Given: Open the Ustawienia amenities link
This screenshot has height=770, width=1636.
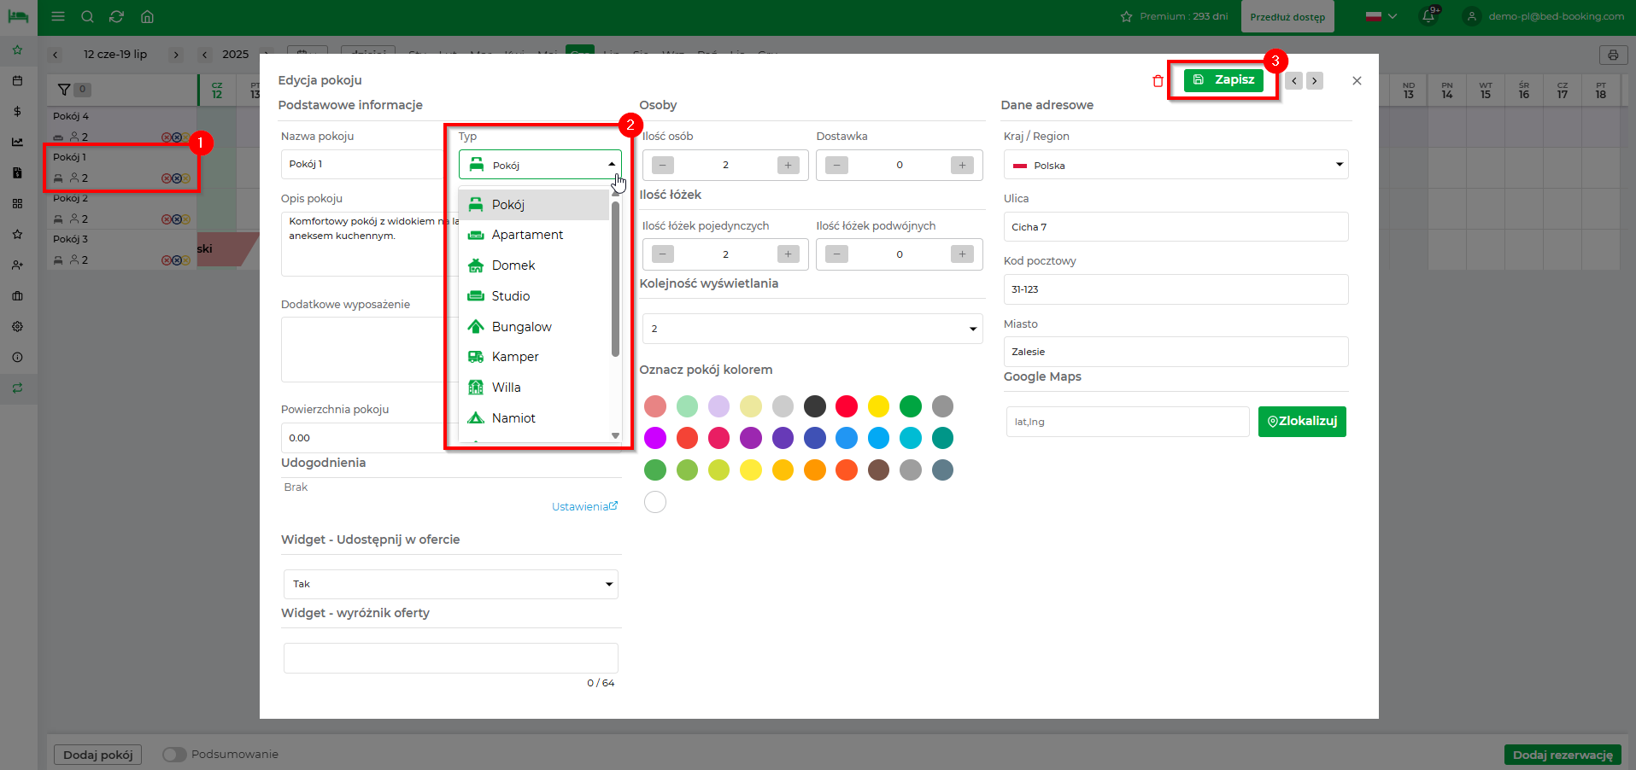Looking at the screenshot, I should [584, 507].
